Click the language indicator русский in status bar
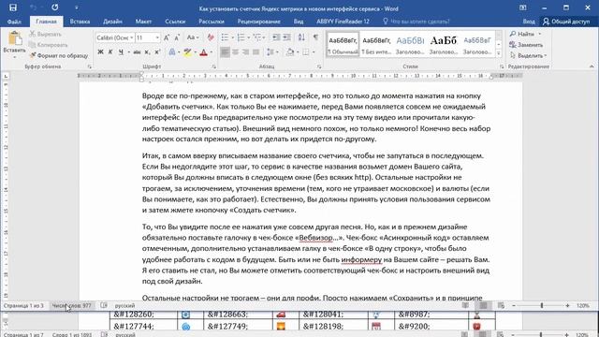 (x=124, y=306)
